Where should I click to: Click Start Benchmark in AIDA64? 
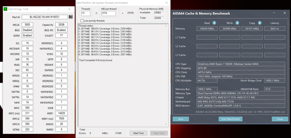pyautogui.click(x=230, y=119)
